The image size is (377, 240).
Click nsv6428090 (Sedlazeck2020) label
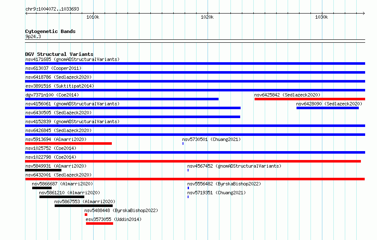pos(329,104)
